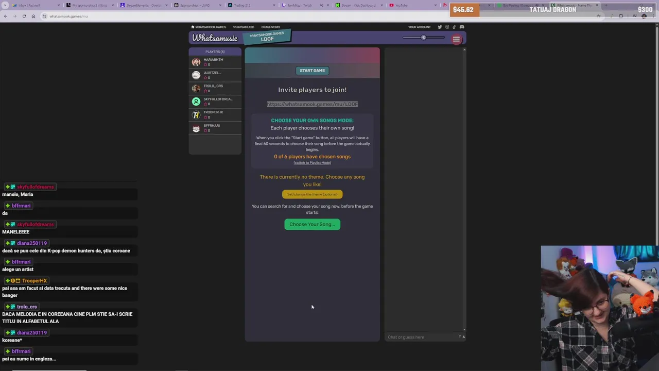This screenshot has width=659, height=371.
Task: Open the Instagram icon in header
Action: click(x=447, y=27)
